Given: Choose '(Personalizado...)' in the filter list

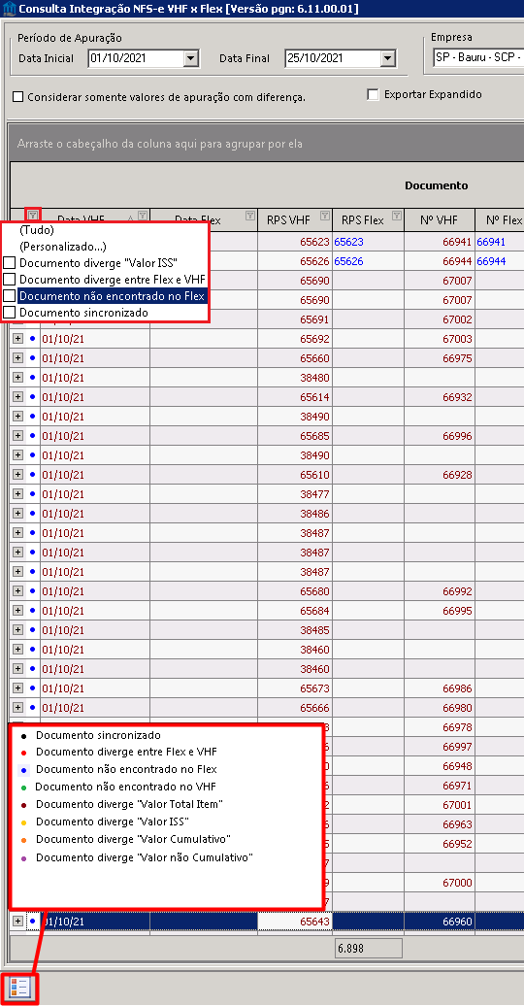Looking at the screenshot, I should [62, 247].
